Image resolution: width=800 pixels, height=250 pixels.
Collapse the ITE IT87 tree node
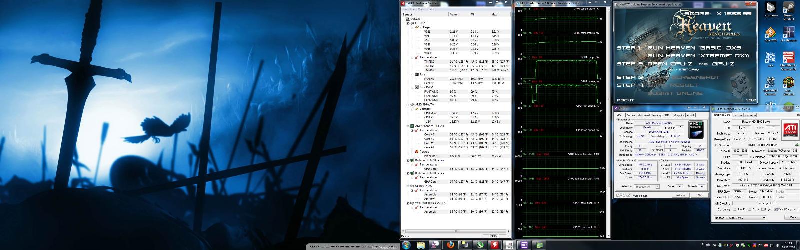tap(408, 23)
